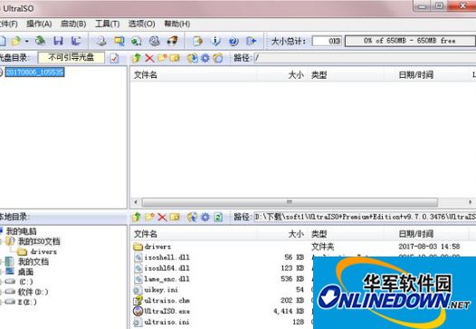Click the Save As toolbar icon
The width and height of the screenshot is (476, 329).
[x=76, y=41]
